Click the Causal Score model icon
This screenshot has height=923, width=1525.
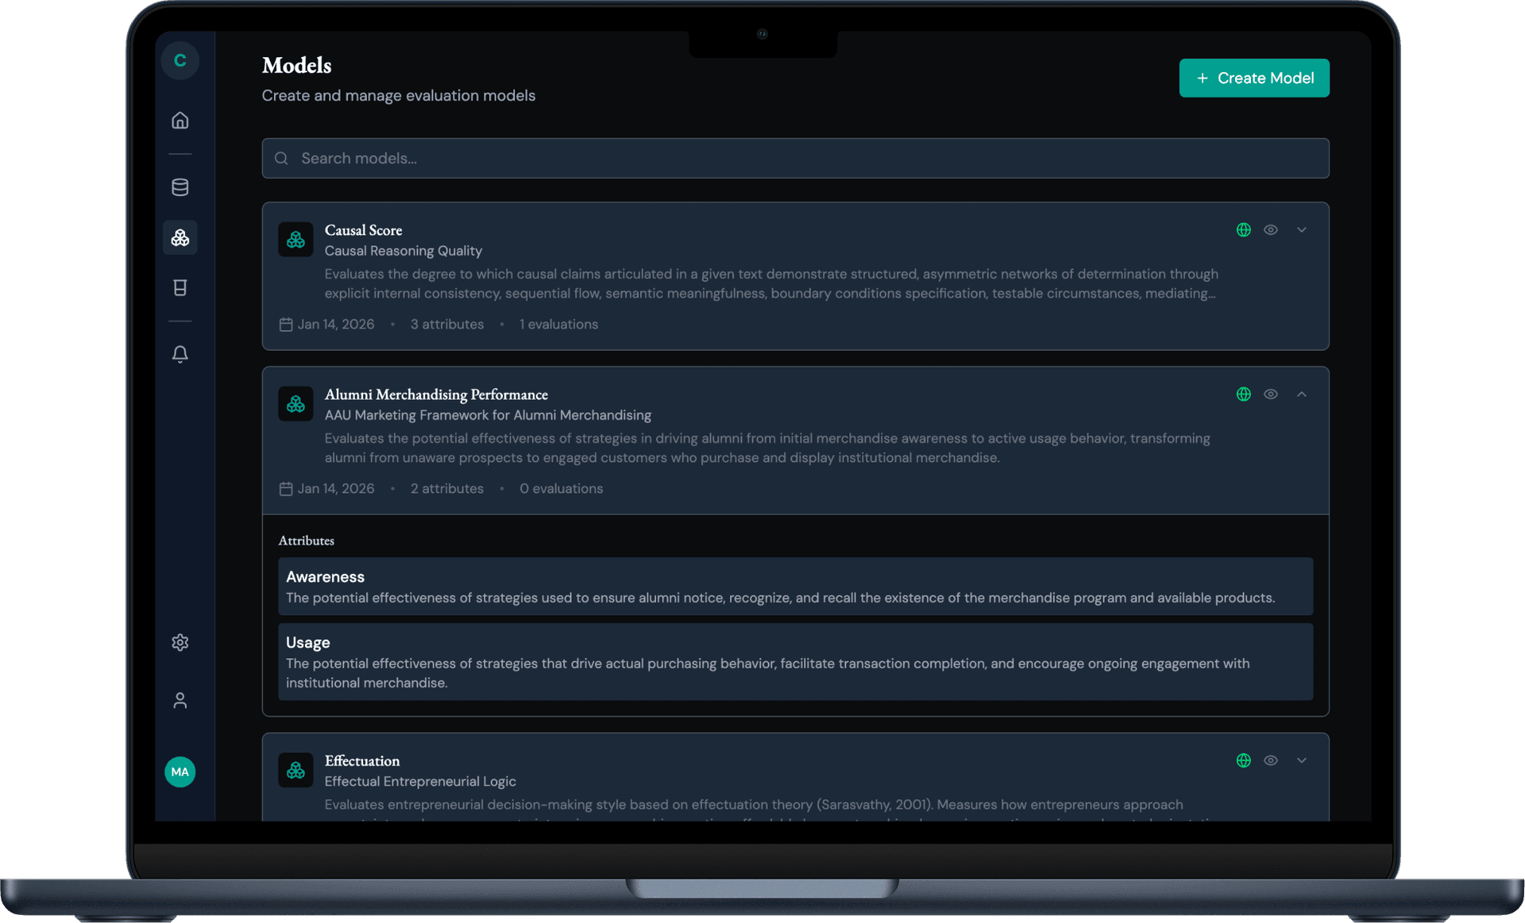click(x=295, y=239)
